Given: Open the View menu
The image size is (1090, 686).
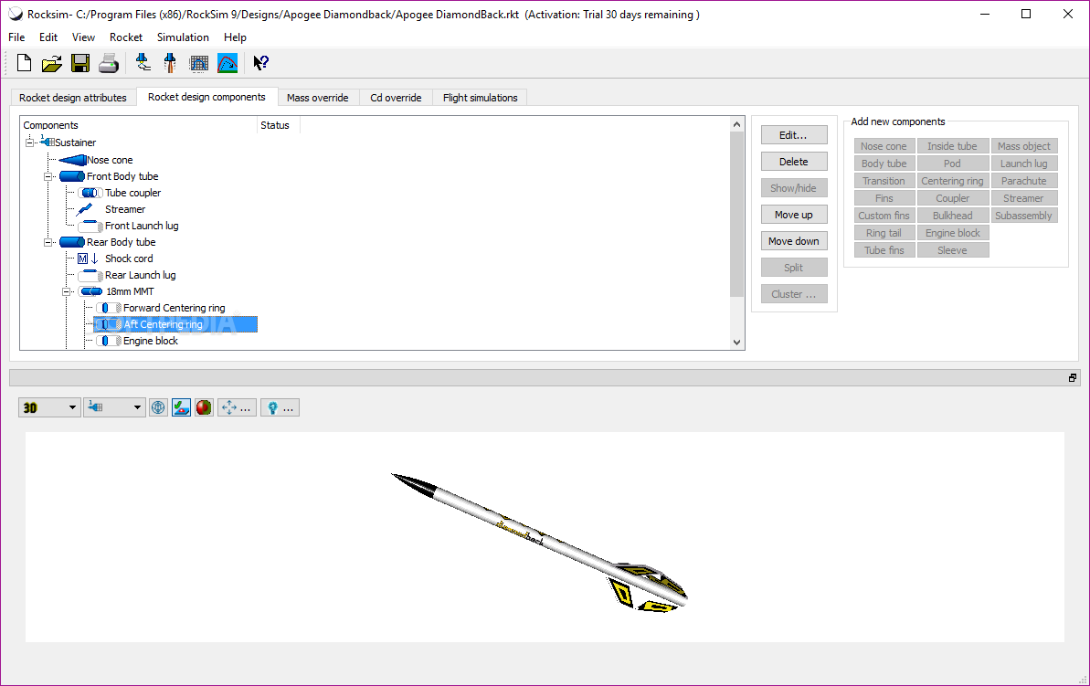Looking at the screenshot, I should [83, 37].
